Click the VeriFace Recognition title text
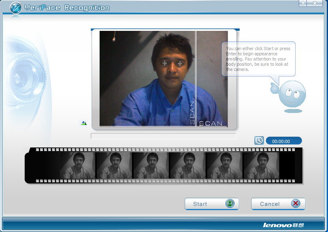 (x=67, y=8)
